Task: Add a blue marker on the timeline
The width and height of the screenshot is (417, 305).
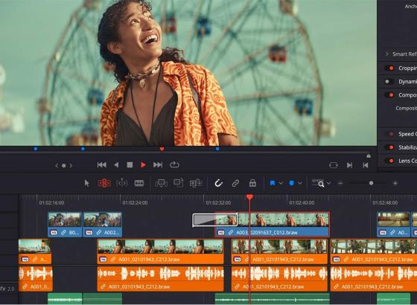Action: pos(291,183)
